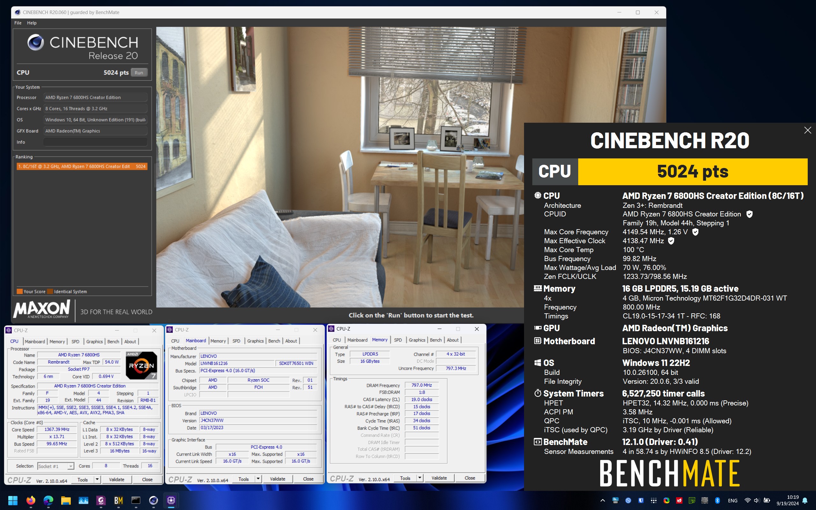The image size is (816, 510).
Task: Click Processor field AMD Ryzen 7 6800HS
Action: [x=95, y=98]
